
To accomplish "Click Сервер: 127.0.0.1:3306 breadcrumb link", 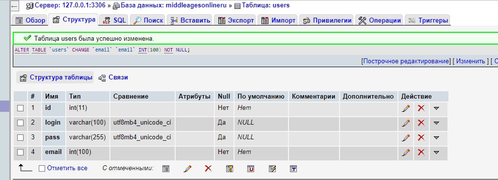I will (x=70, y=5).
